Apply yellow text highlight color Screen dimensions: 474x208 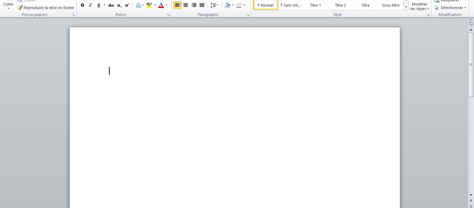[x=149, y=5]
